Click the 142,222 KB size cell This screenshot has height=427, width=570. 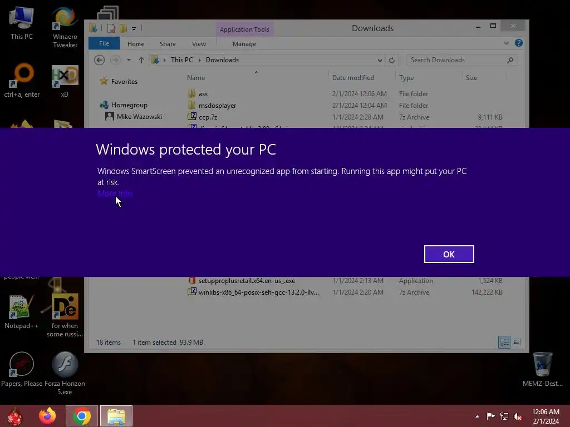(487, 292)
